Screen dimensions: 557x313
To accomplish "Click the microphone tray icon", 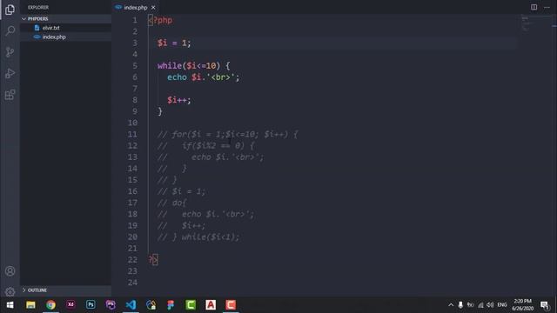I will 460,305.
